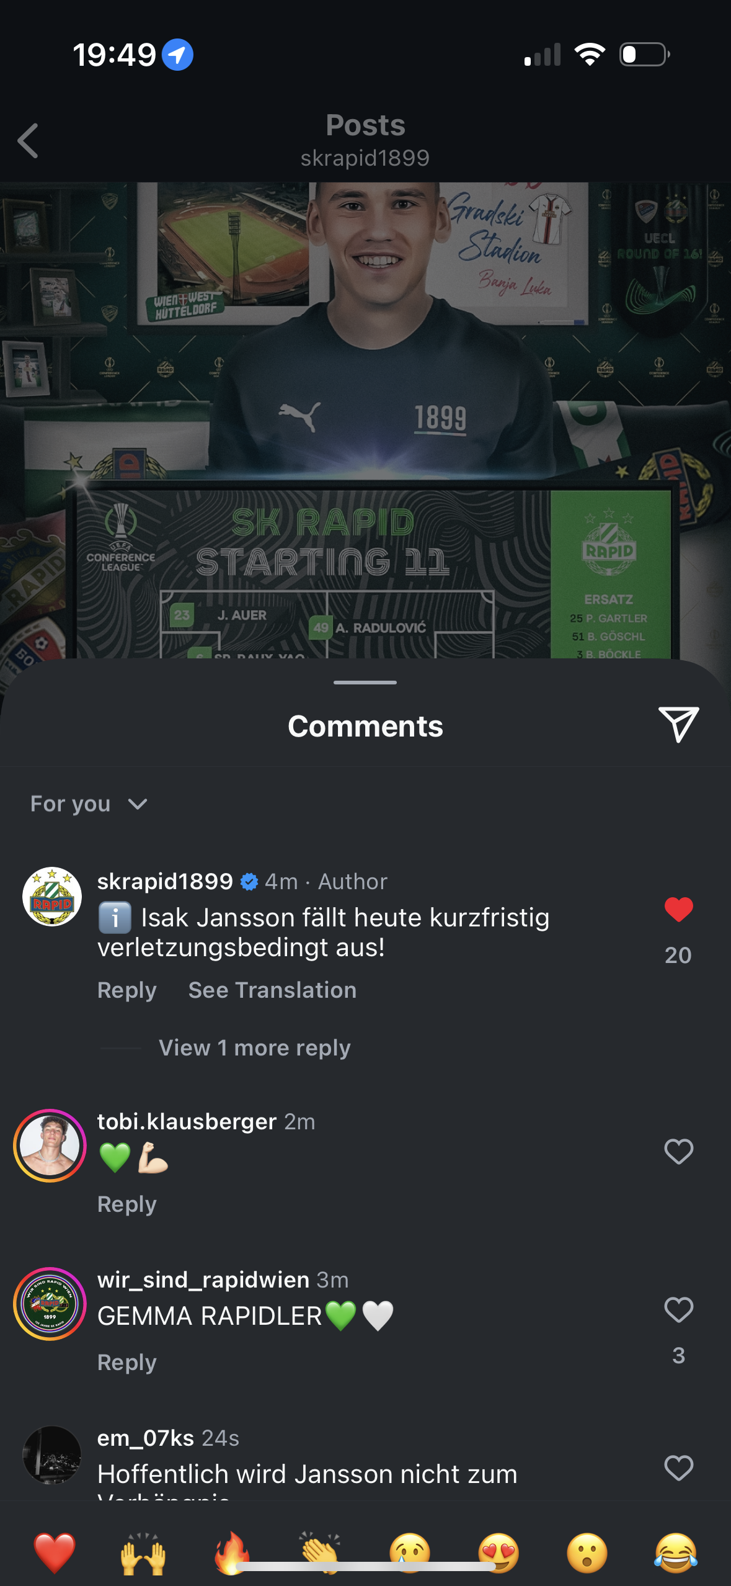Reply to the skrapid1899 comment
The height and width of the screenshot is (1586, 731).
click(x=126, y=990)
